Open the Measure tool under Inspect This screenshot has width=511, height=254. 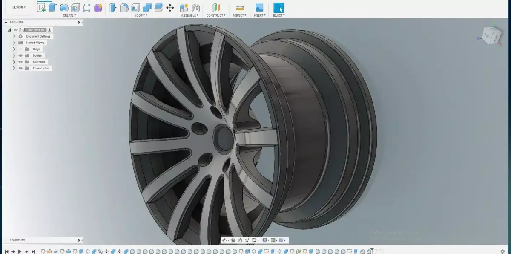239,7
